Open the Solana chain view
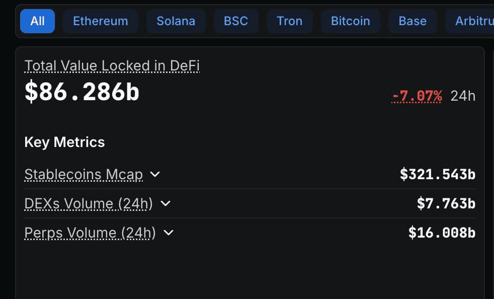Viewport: 494px width, 299px height. pyautogui.click(x=176, y=21)
